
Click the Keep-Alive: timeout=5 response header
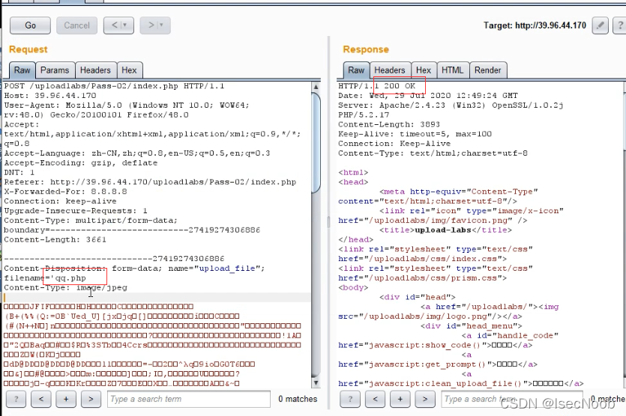415,134
